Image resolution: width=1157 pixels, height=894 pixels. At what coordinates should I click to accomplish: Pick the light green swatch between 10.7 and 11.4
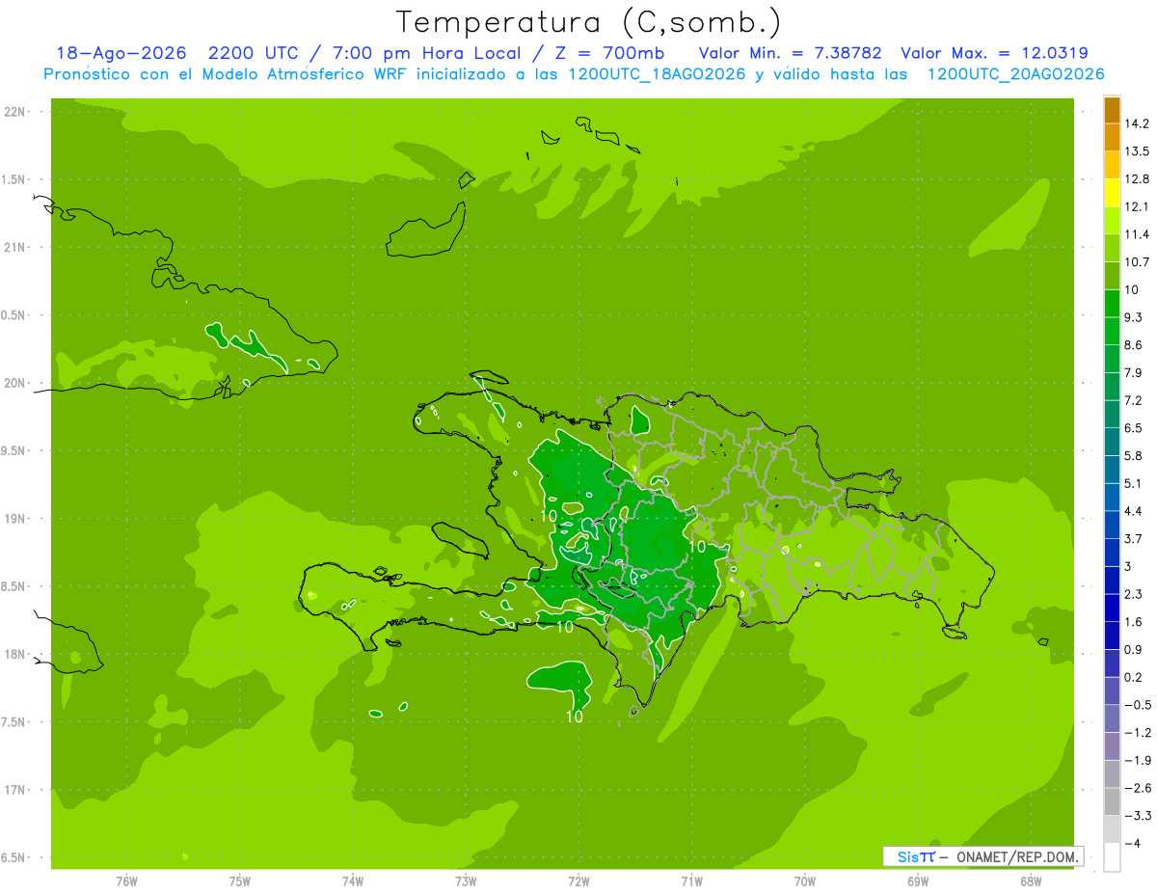(1112, 249)
